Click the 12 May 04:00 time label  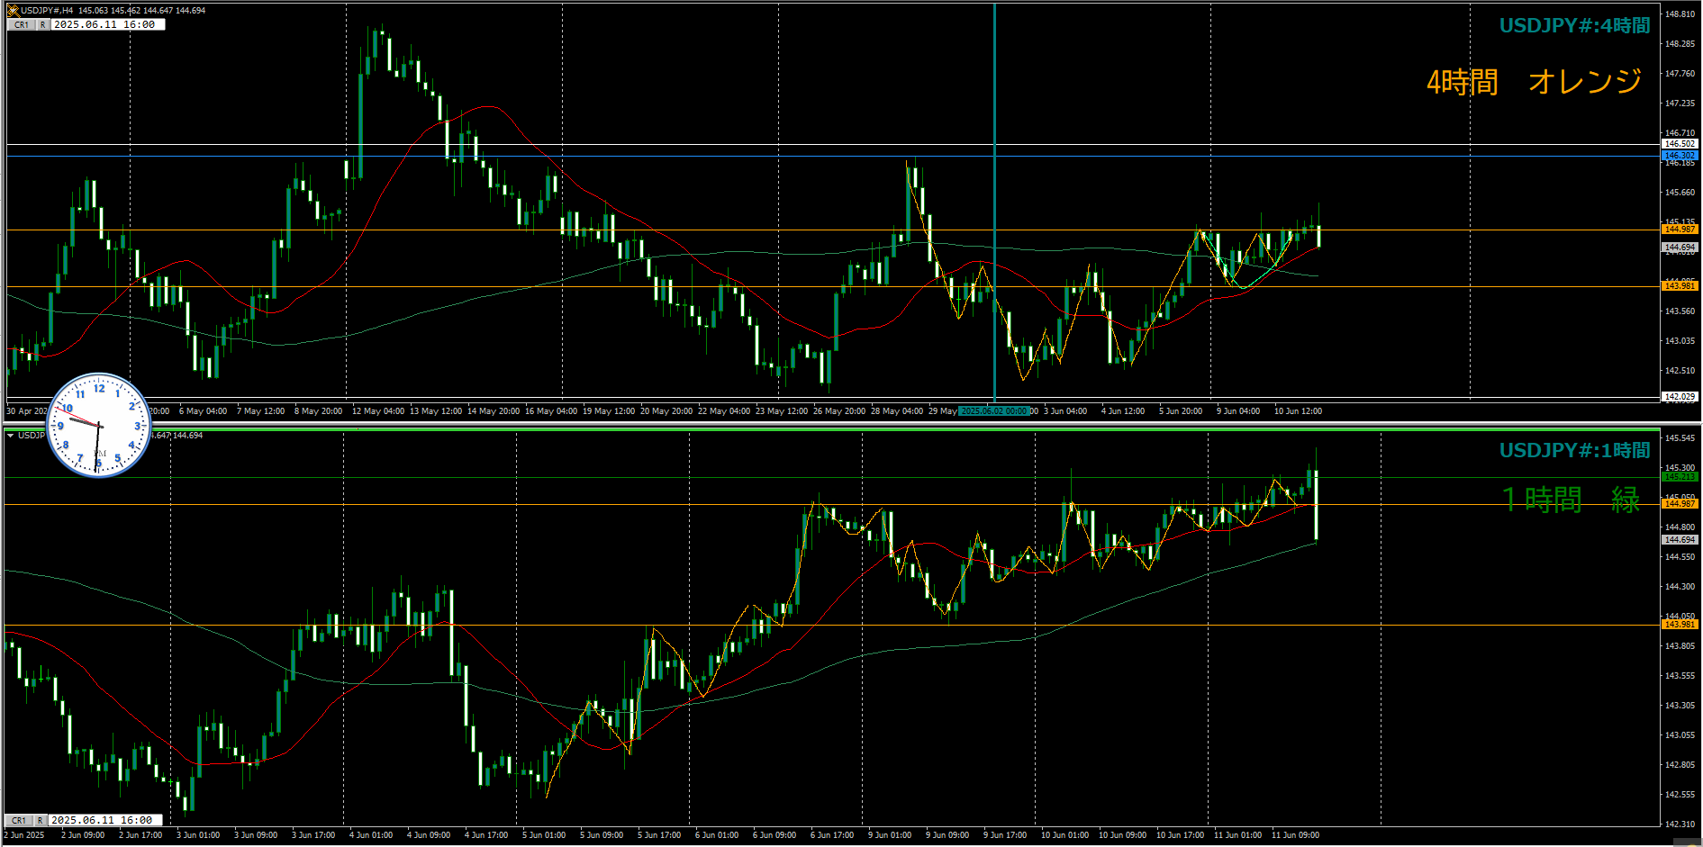tap(378, 411)
